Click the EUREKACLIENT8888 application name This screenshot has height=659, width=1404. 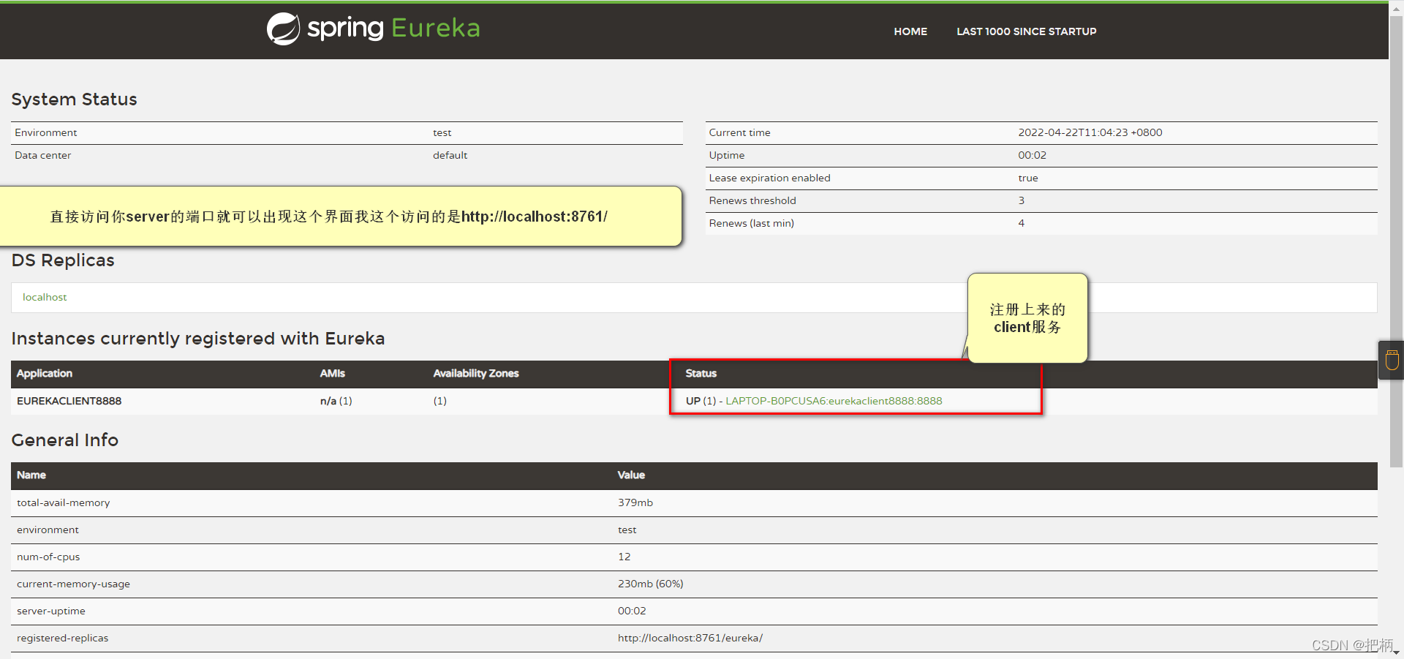69,401
